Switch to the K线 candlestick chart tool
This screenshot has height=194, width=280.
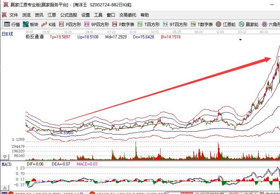49,24
